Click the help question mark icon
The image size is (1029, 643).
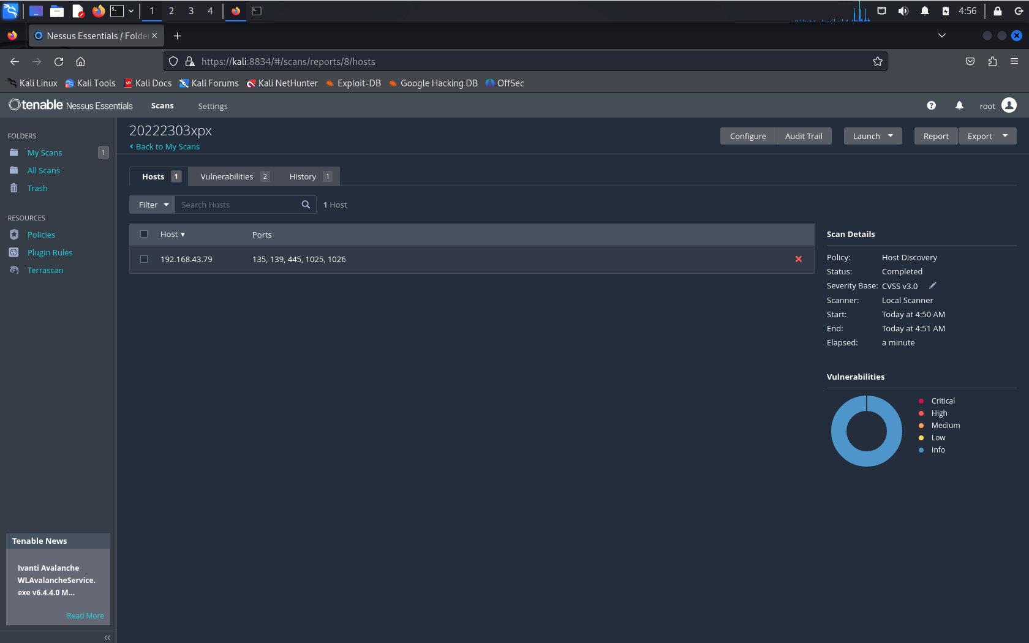click(x=931, y=105)
